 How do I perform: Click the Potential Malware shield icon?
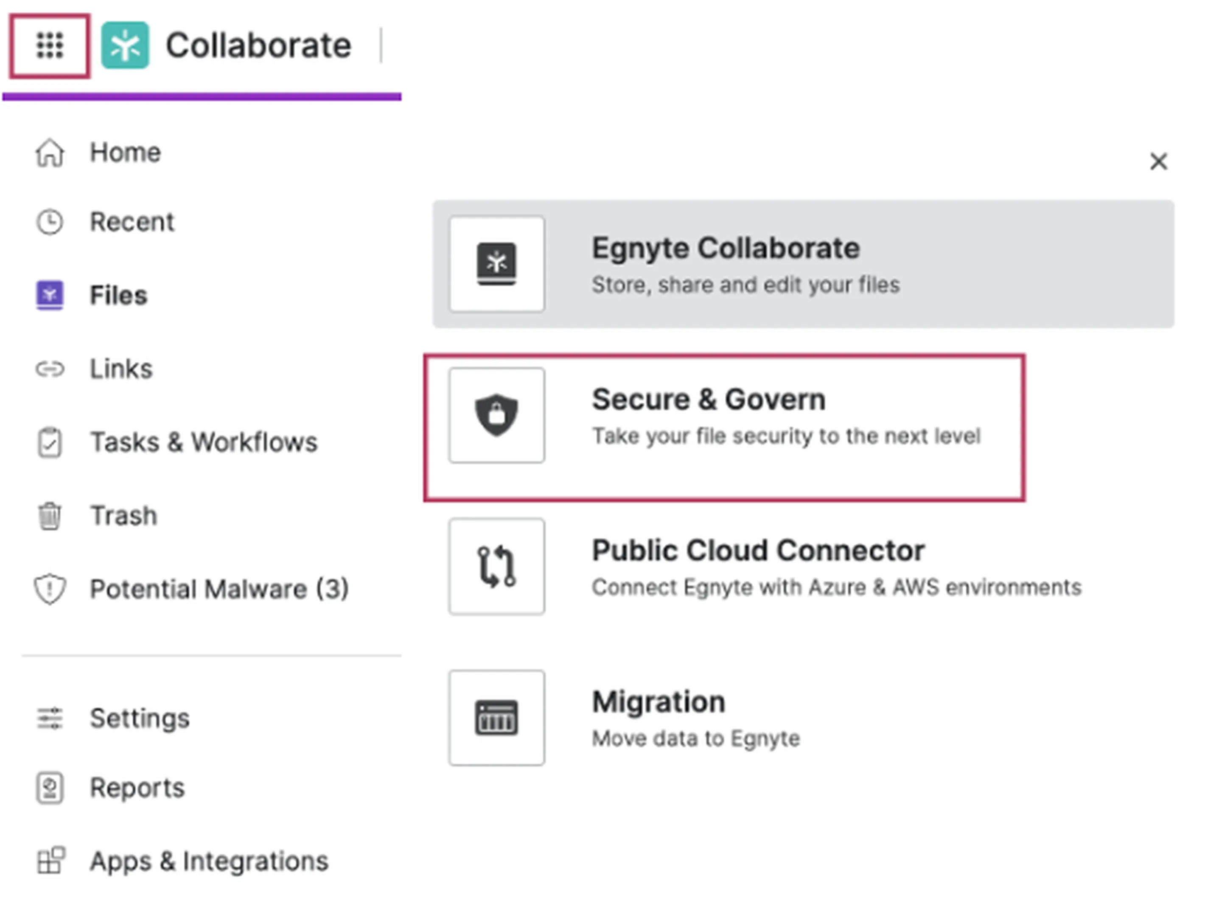[50, 589]
